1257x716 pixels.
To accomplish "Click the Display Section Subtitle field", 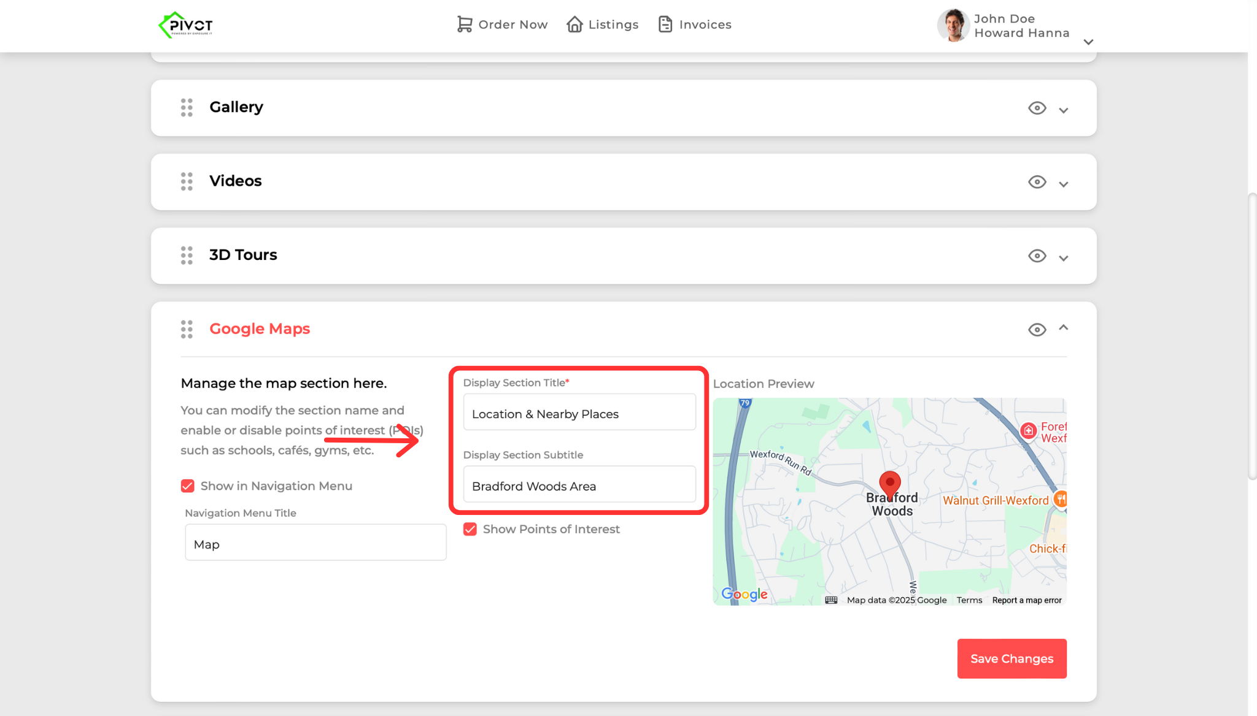I will point(579,486).
